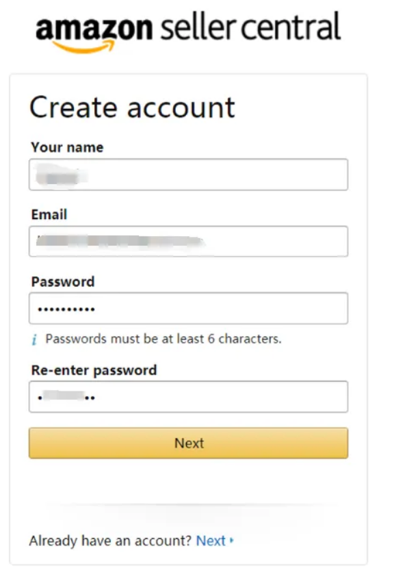The height and width of the screenshot is (570, 394).
Task: Click the 'Email' field label
Action: point(49,214)
